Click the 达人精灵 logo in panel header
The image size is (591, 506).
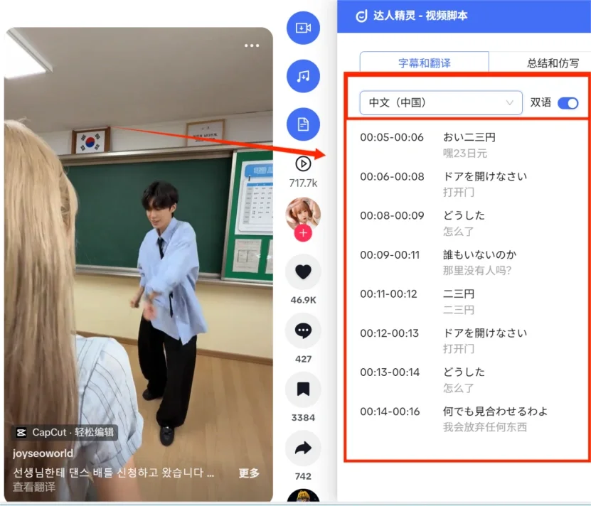(x=362, y=15)
